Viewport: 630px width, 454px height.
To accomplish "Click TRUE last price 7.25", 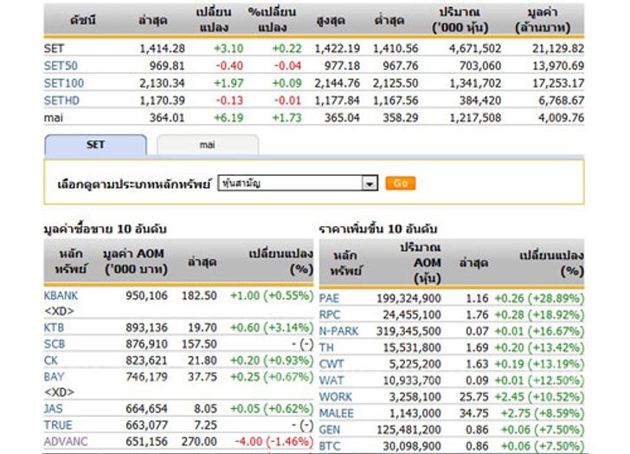I will (205, 425).
